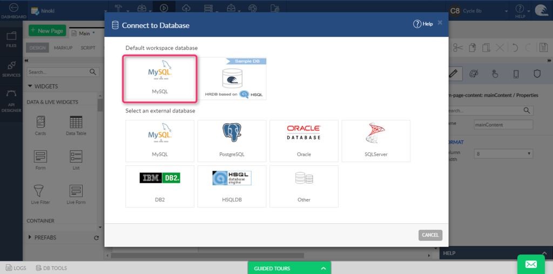Select the Live Filter widget
This screenshot has height=274, width=553.
(40, 195)
